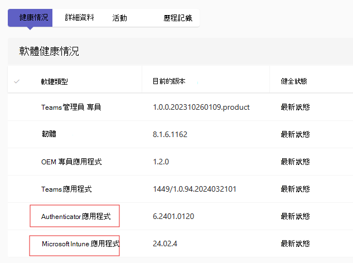Click 最新狀態 in Teams 管理員 專員 row

(295, 107)
